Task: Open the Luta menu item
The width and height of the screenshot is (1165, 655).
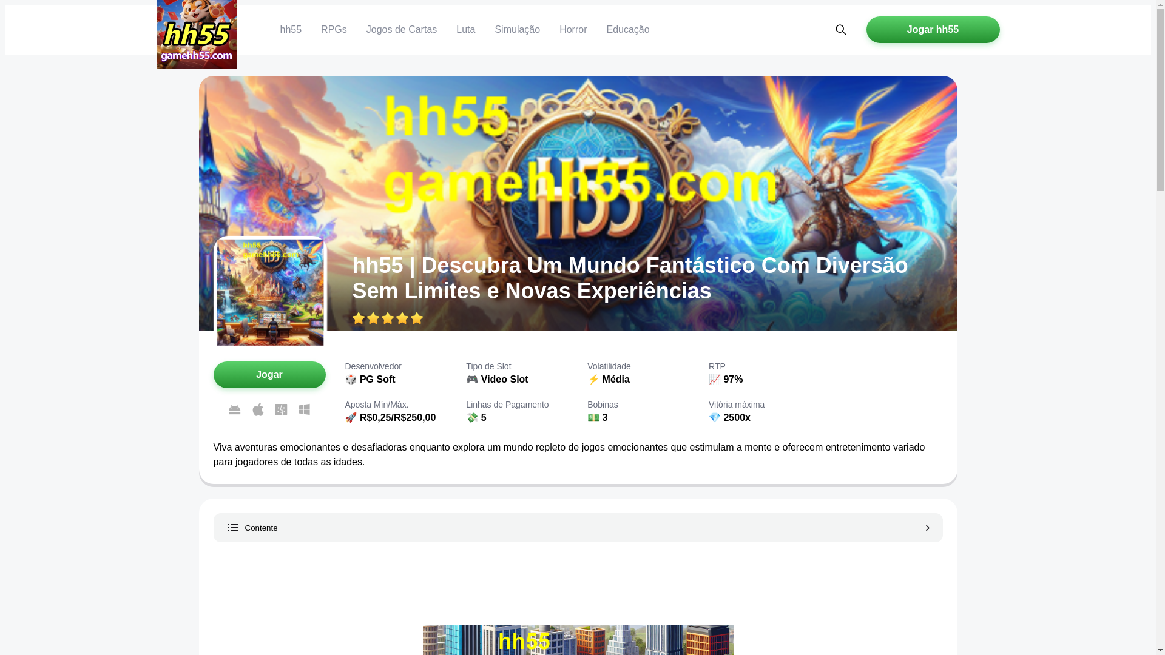Action: click(x=466, y=30)
